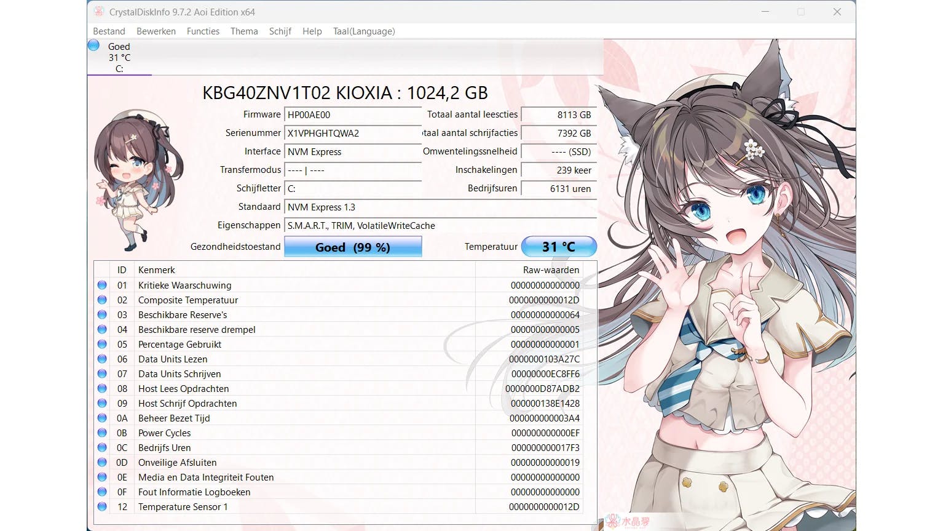Viewport: 943px width, 531px height.
Task: Select the Composite Temperatuur attribute name
Action: tap(188, 300)
